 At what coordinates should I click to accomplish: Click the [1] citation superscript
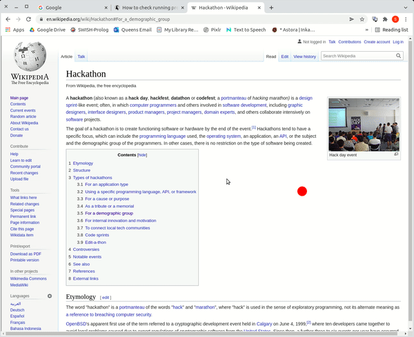(x=254, y=127)
